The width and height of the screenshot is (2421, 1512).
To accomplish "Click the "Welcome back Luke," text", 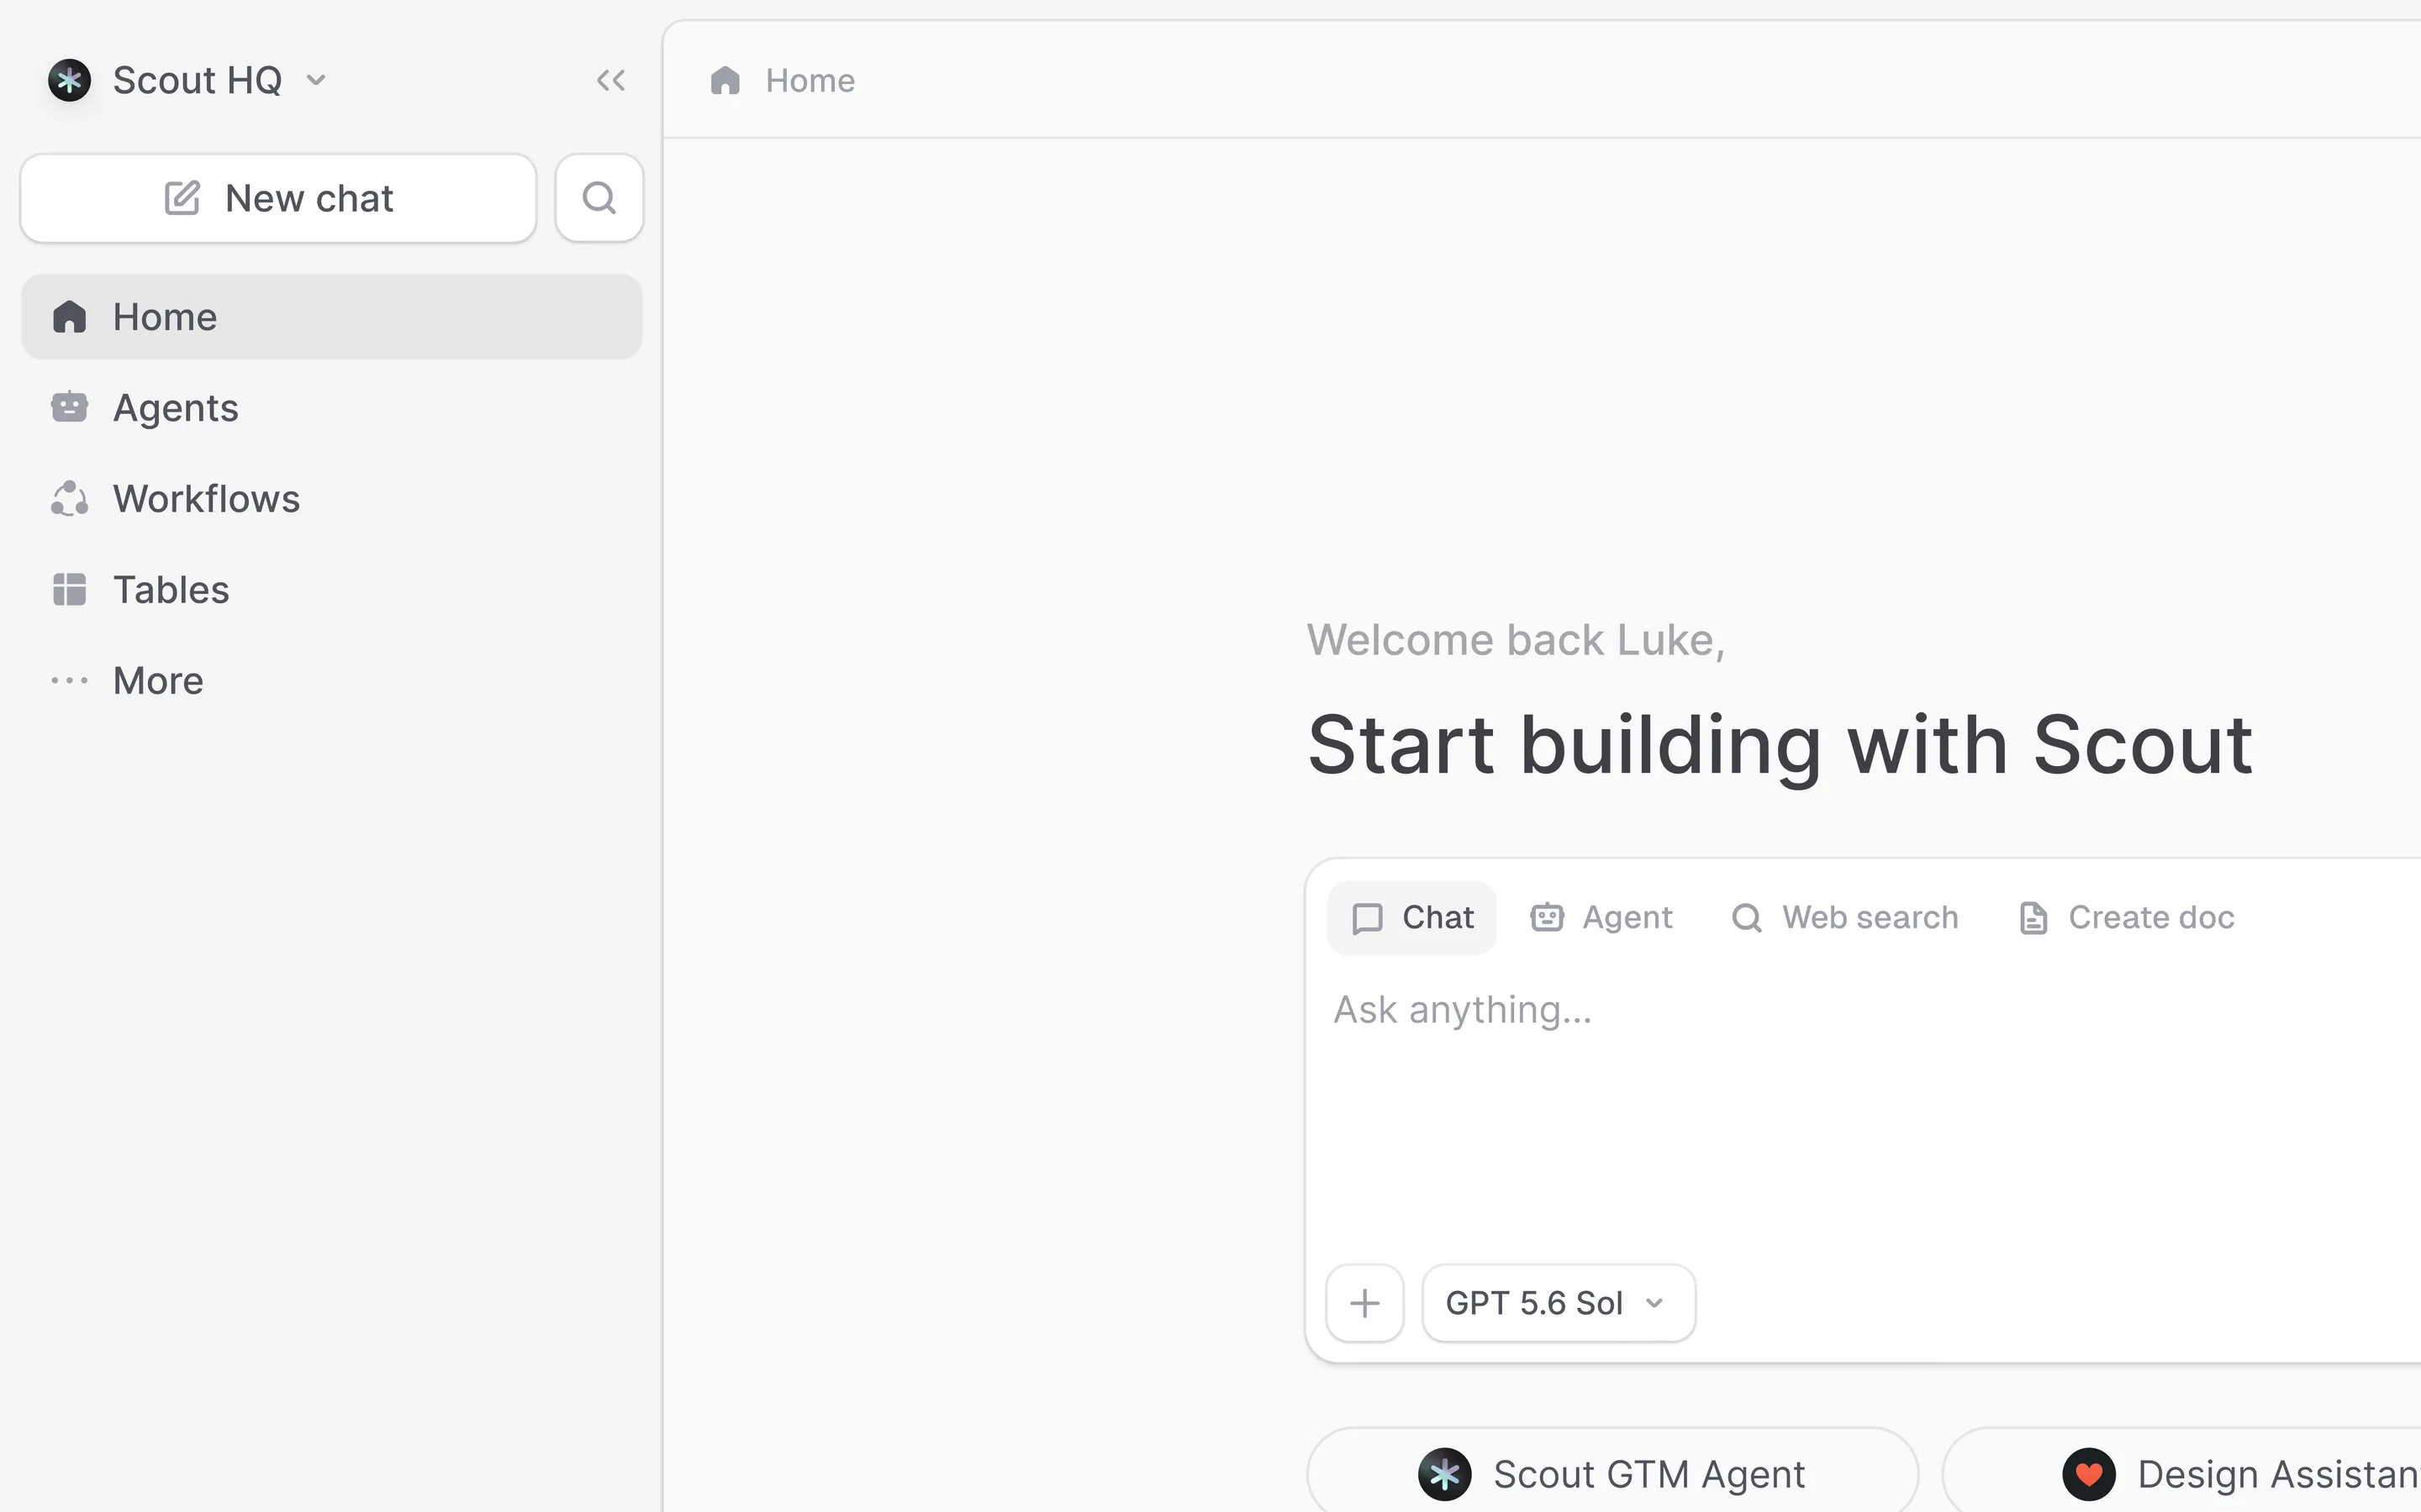I will [x=1516, y=640].
